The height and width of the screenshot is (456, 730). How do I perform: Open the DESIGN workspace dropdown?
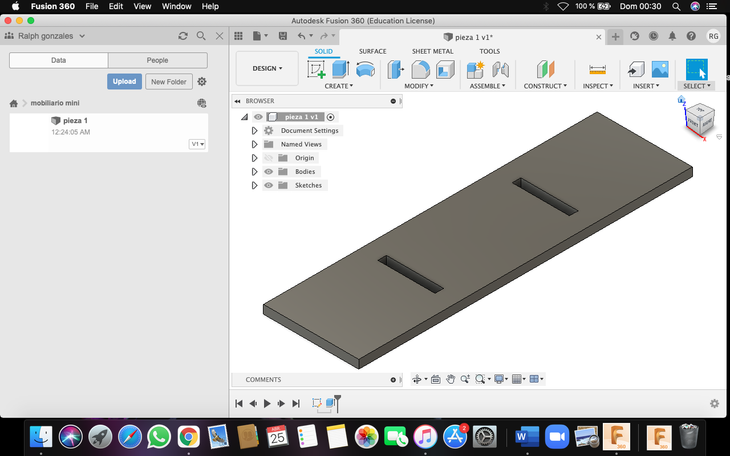coord(267,68)
